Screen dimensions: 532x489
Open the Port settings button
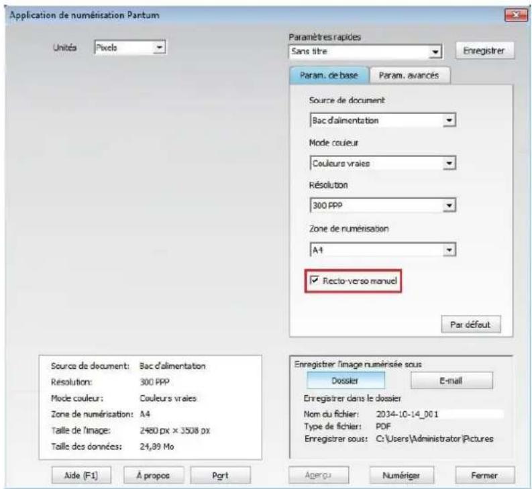(x=221, y=475)
